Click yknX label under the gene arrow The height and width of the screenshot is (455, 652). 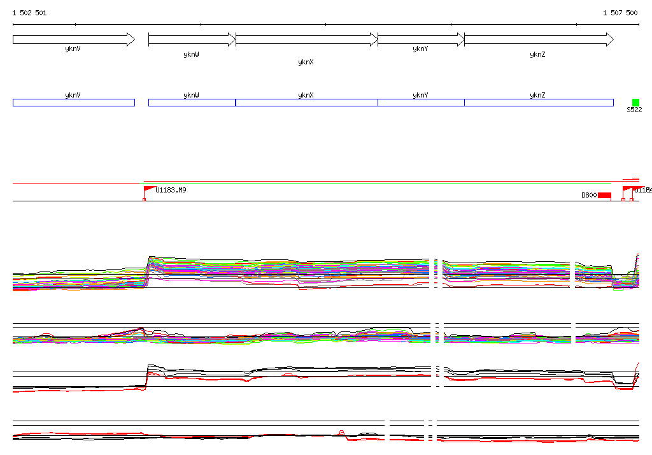(306, 62)
